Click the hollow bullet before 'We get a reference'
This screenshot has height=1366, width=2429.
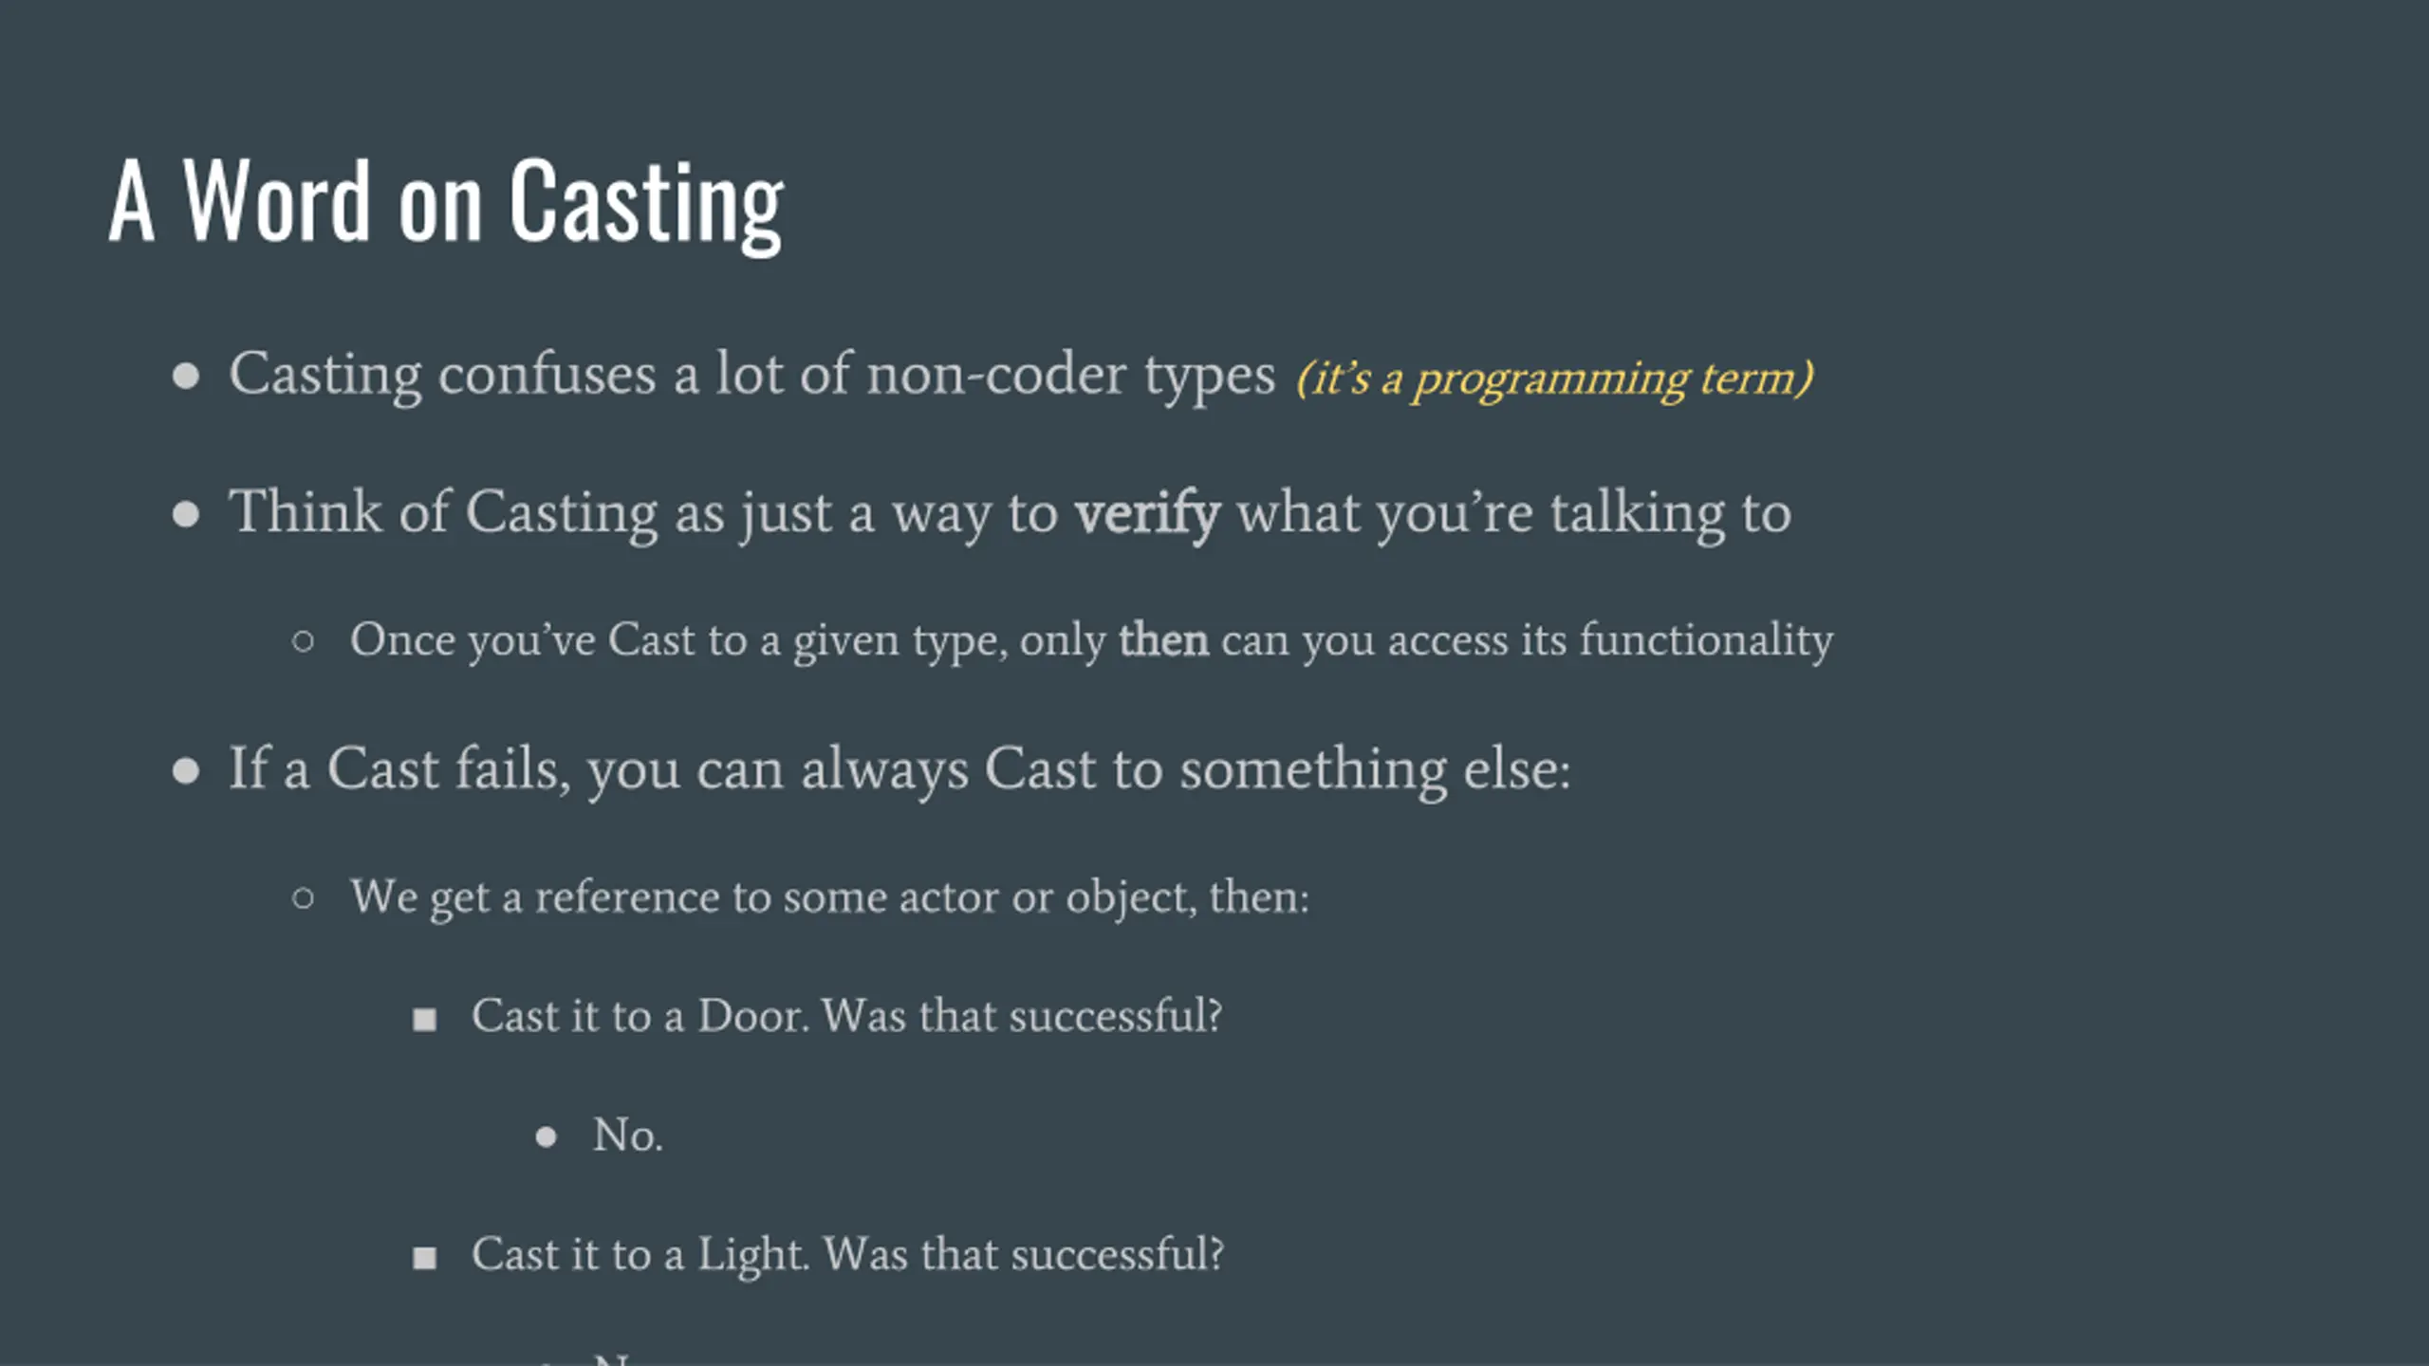[303, 898]
